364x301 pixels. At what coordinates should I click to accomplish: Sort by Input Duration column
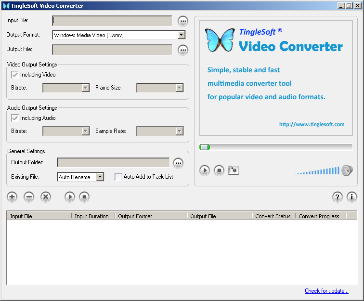point(93,216)
